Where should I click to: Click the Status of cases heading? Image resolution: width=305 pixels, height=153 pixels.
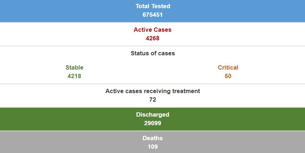click(x=153, y=53)
